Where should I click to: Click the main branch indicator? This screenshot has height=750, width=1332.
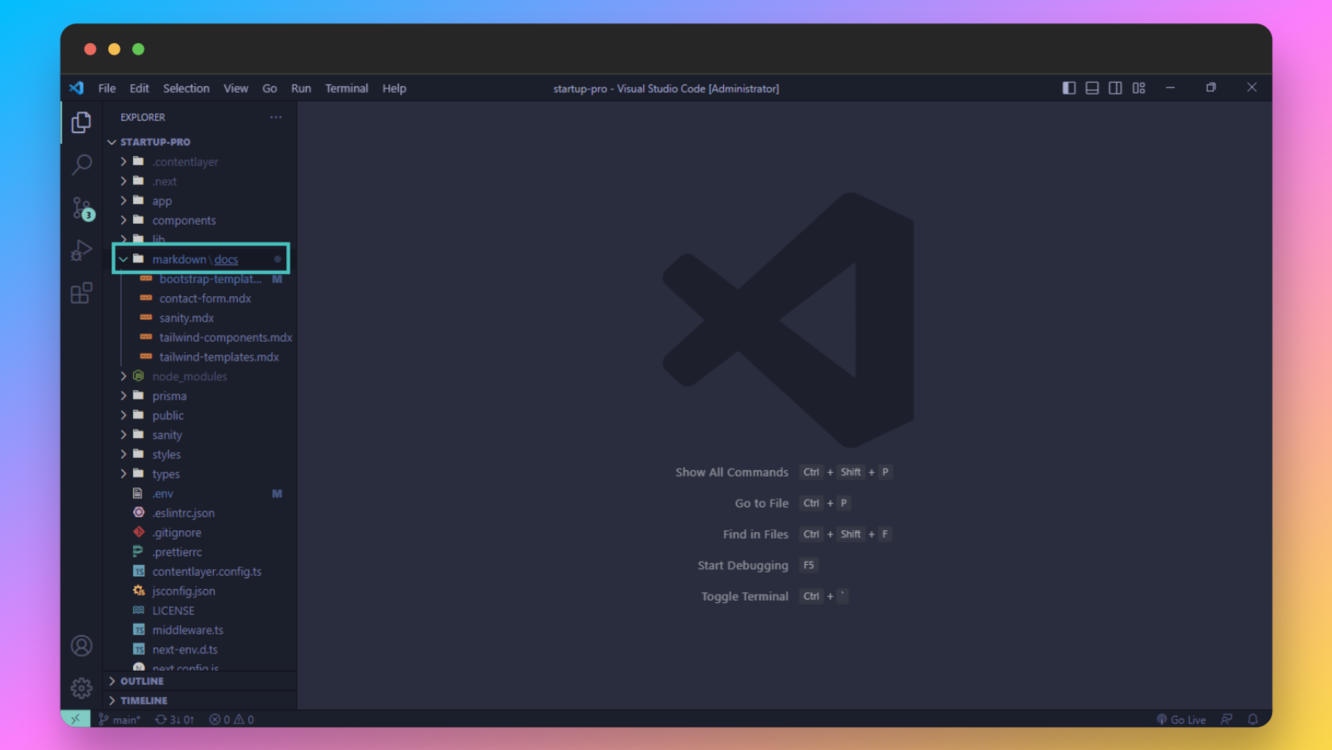point(119,719)
